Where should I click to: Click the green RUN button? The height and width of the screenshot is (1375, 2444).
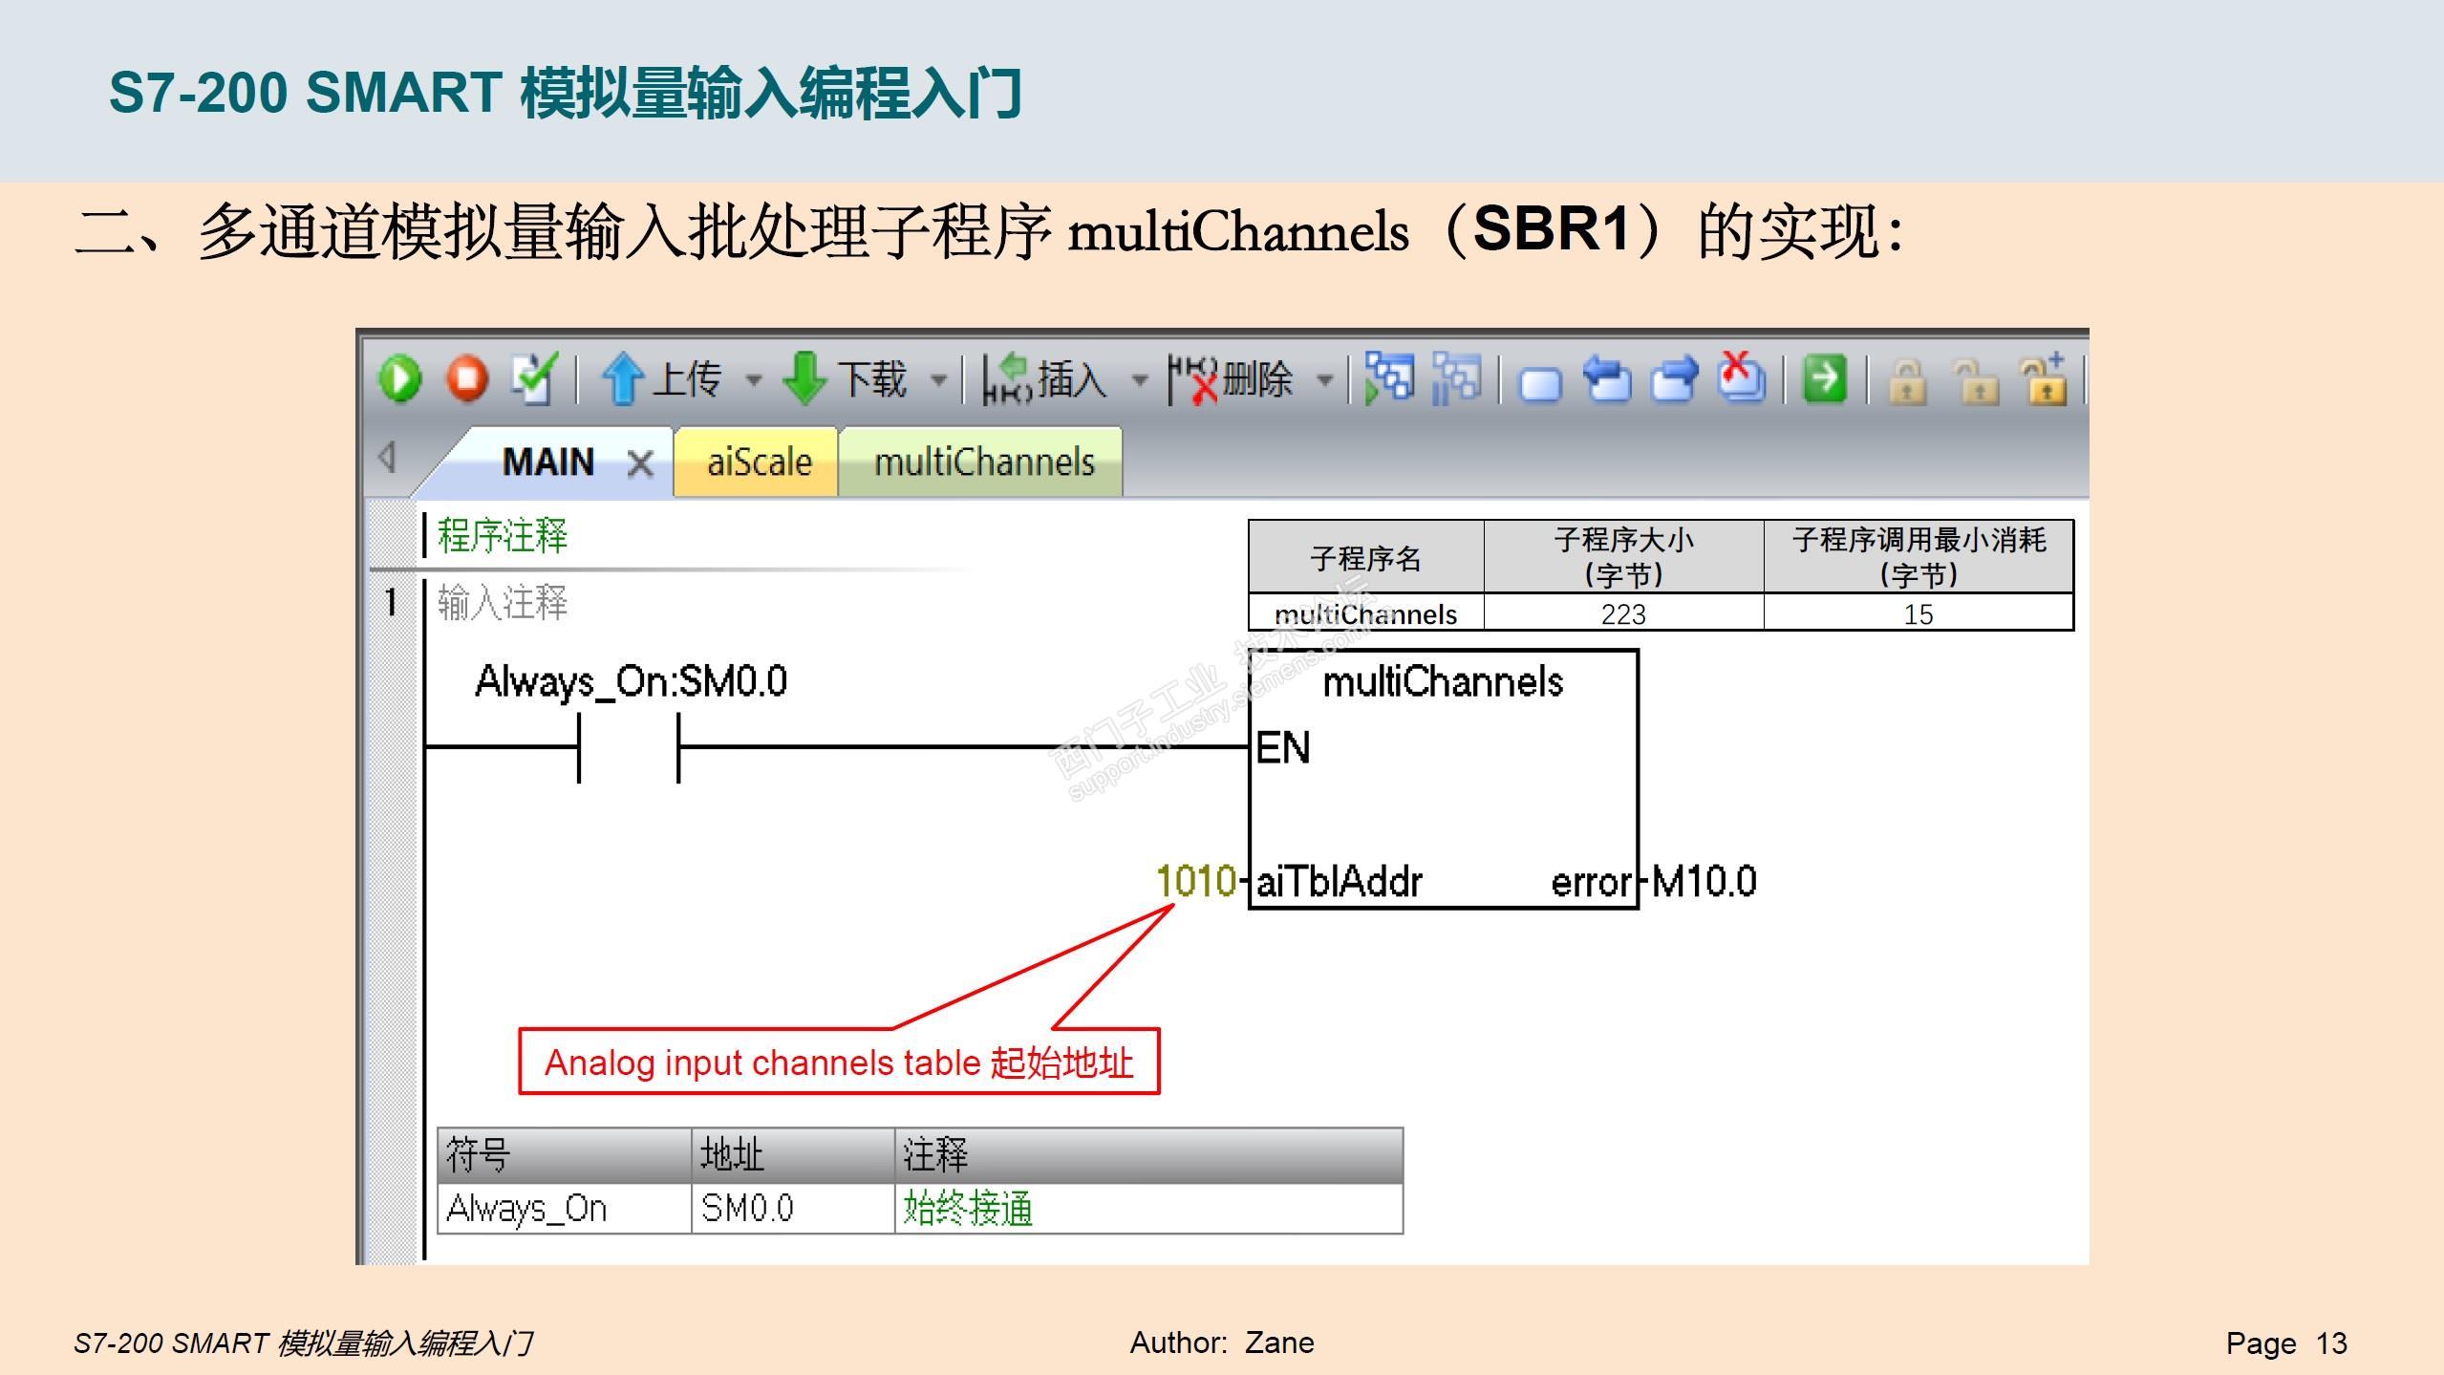coord(399,379)
